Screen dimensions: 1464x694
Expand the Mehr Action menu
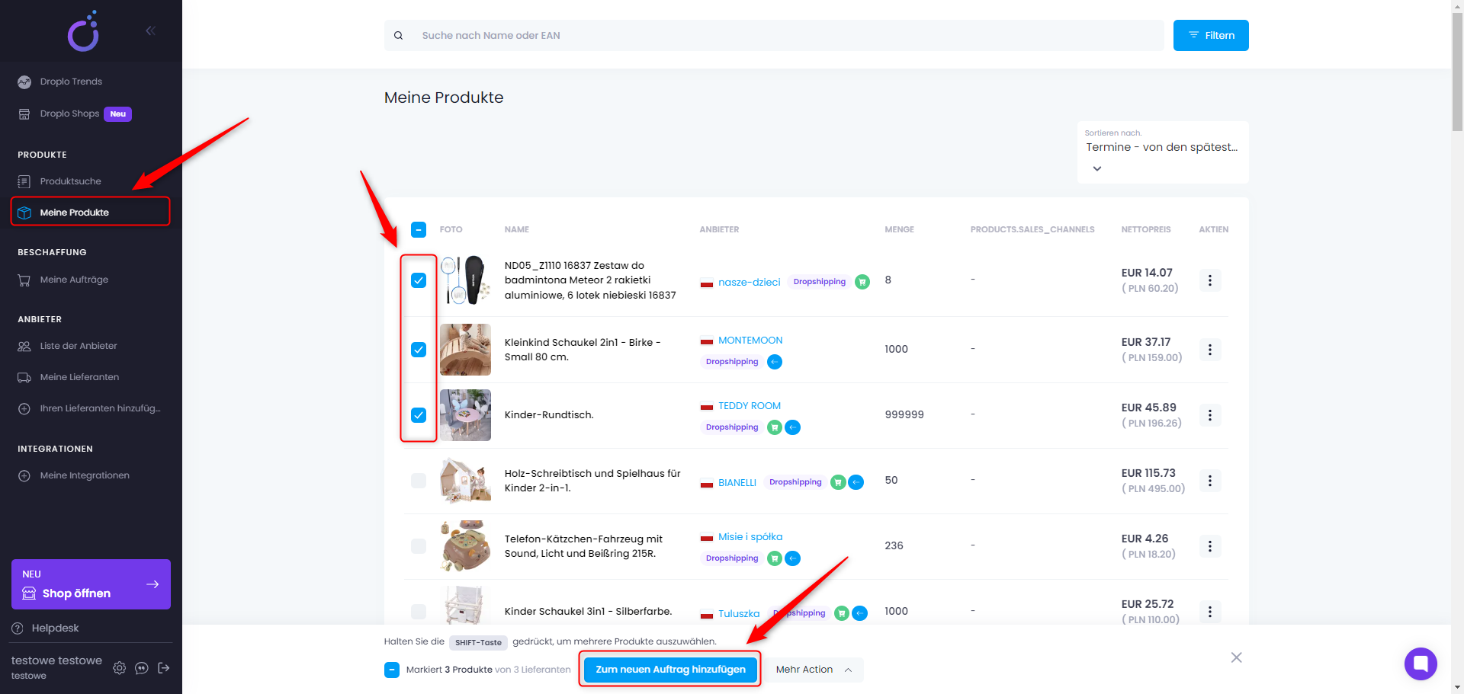coord(814,670)
